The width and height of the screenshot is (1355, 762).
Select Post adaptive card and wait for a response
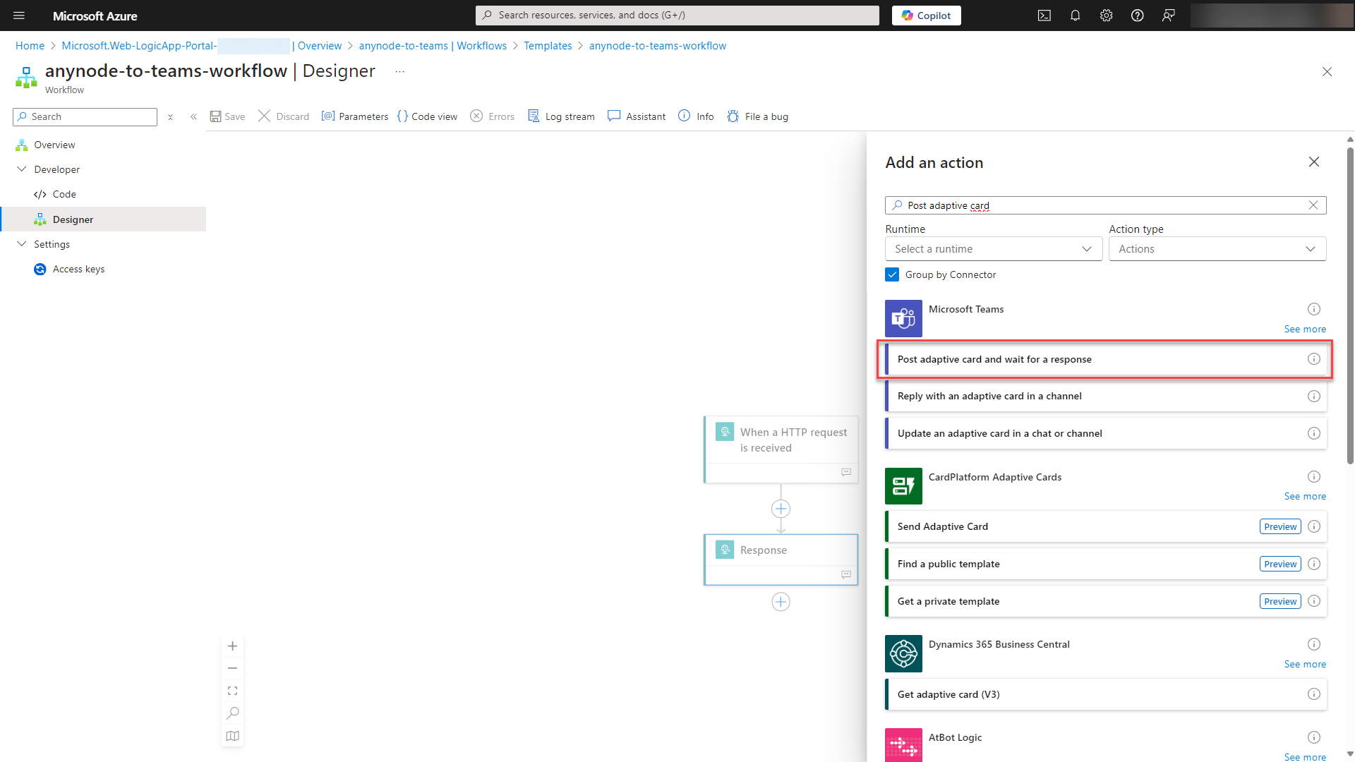1059,359
